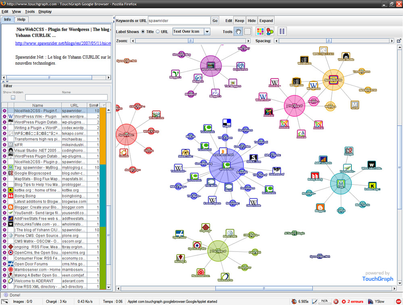Image resolution: width=403 pixels, height=305 pixels.
Task: Click the red Adblock Plus status icon
Action: [x=399, y=301]
